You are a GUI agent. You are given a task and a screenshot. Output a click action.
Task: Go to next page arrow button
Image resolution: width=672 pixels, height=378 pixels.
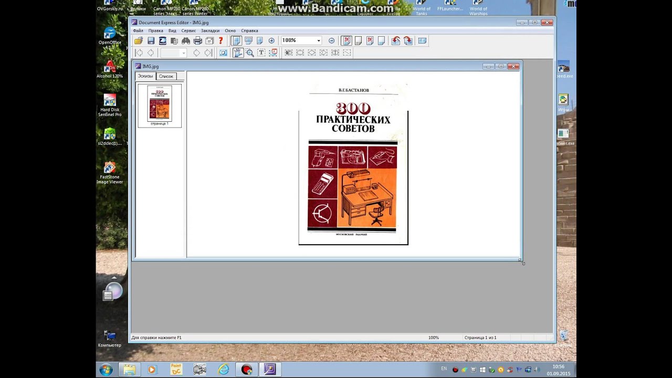196,52
